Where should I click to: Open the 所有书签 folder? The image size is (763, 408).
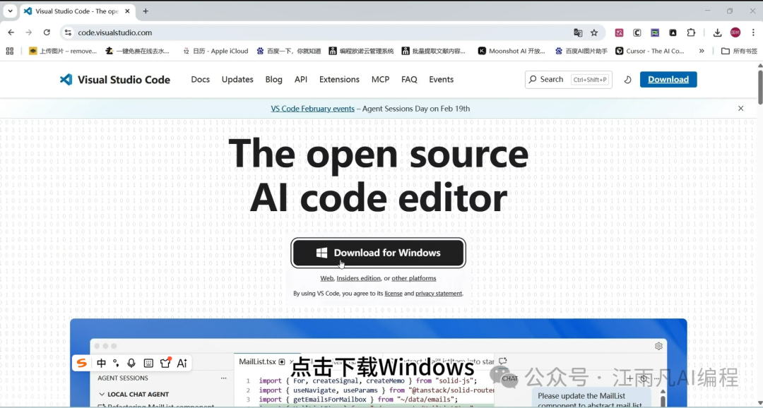739,51
